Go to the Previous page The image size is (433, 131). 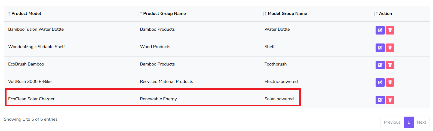392,122
